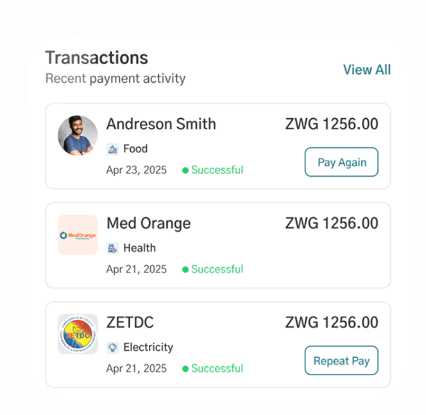Click the Successful status text on ZETDC
The width and height of the screenshot is (426, 415).
click(217, 369)
